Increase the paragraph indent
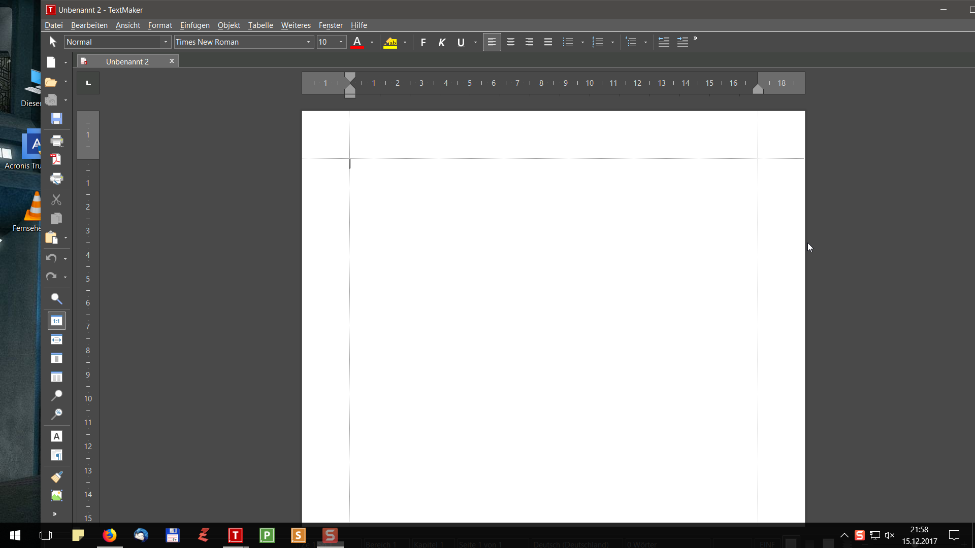Image resolution: width=975 pixels, height=548 pixels. point(682,43)
